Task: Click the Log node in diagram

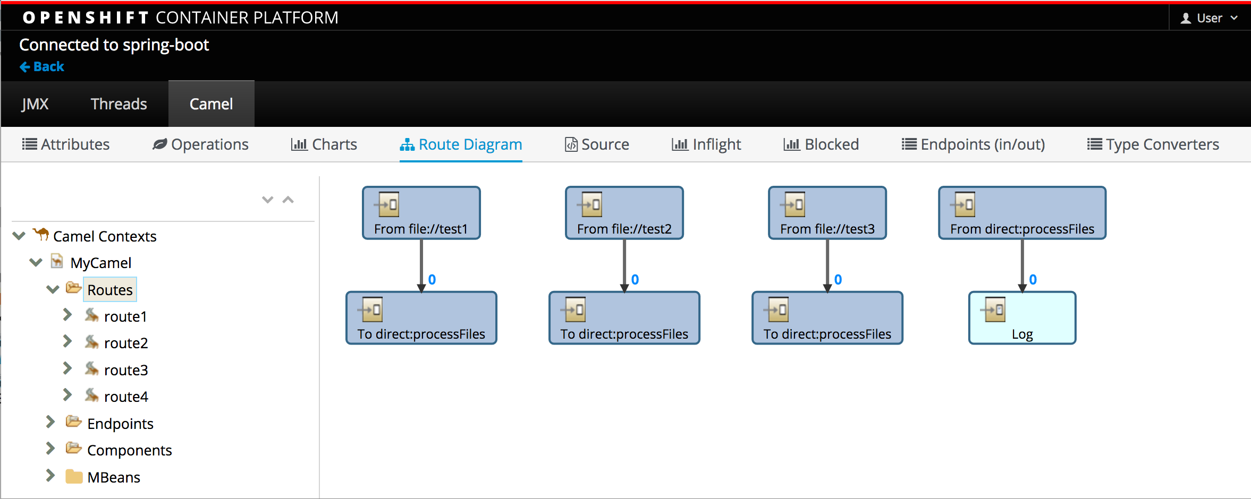Action: [1022, 317]
